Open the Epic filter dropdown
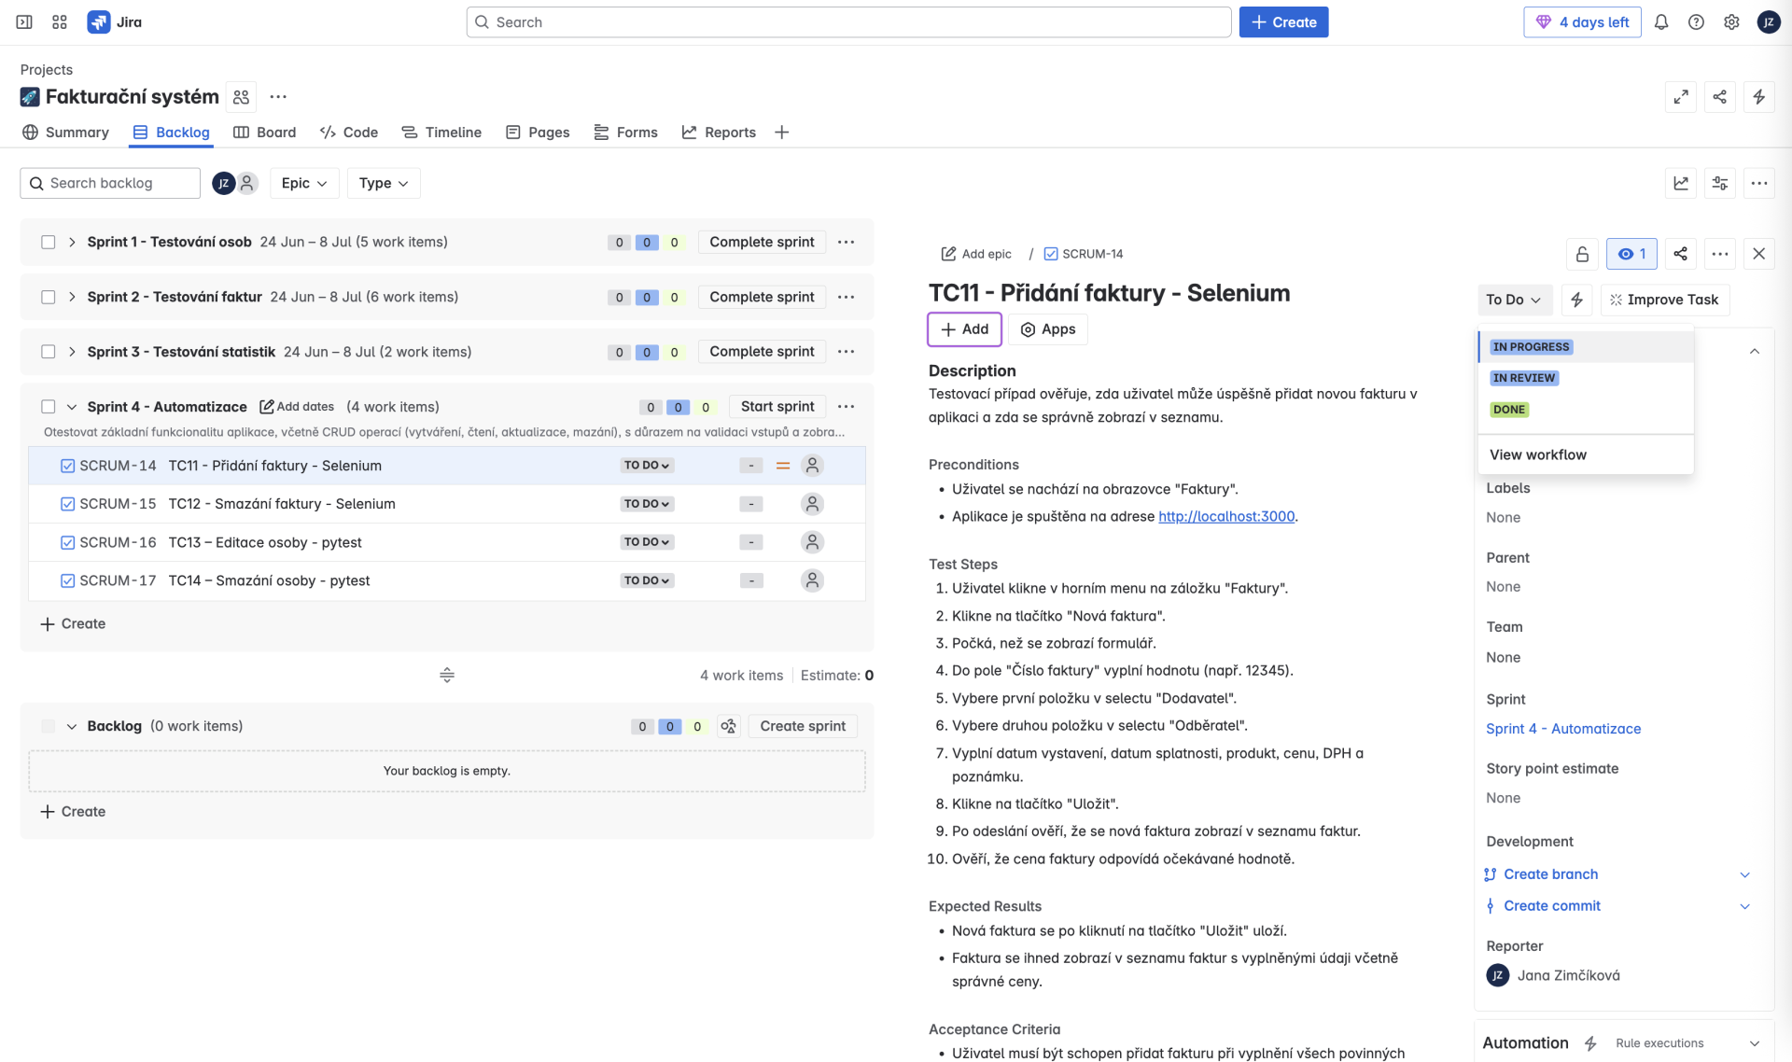Viewport: 1792px width, 1062px height. pos(304,183)
